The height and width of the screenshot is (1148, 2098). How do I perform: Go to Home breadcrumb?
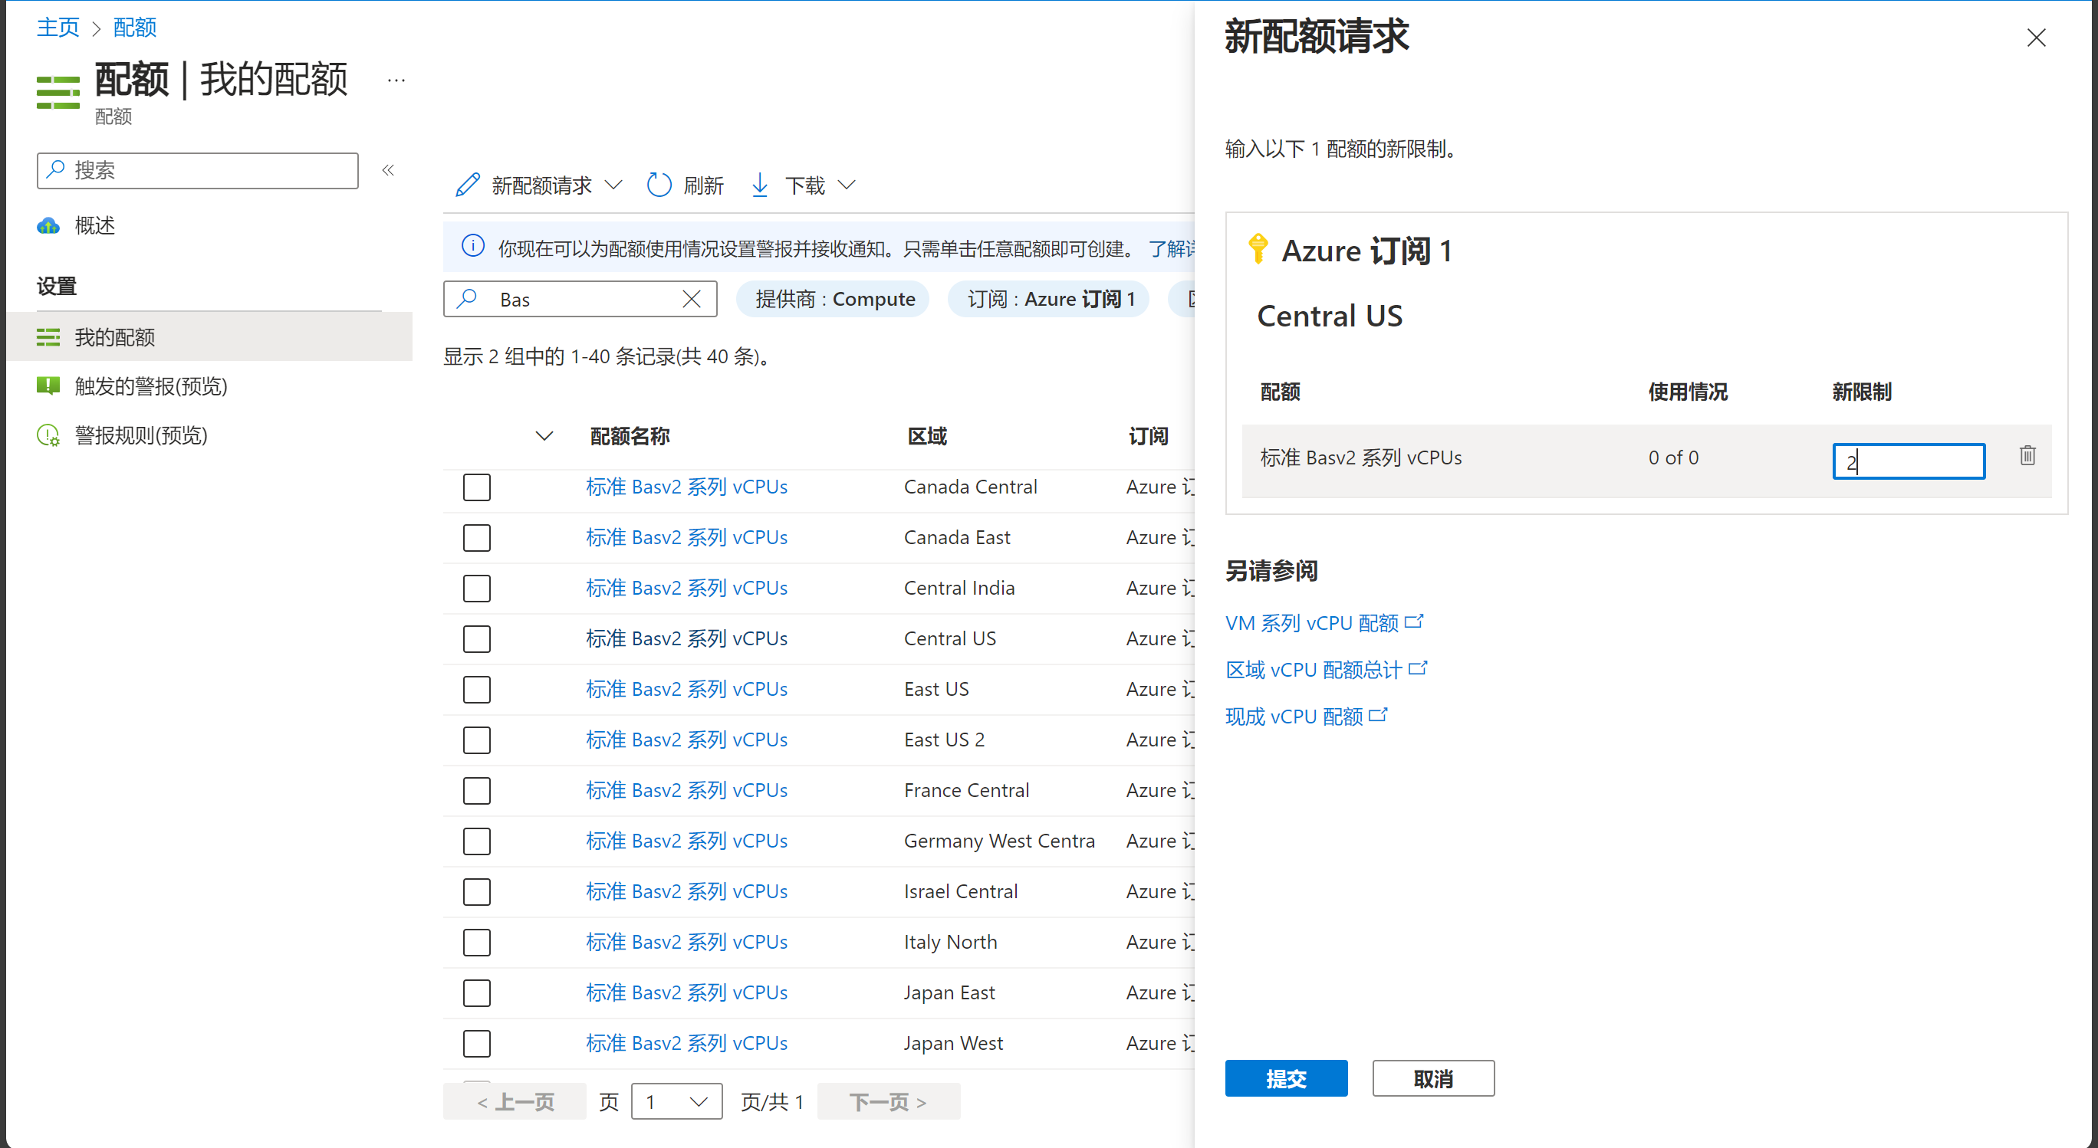(x=58, y=28)
